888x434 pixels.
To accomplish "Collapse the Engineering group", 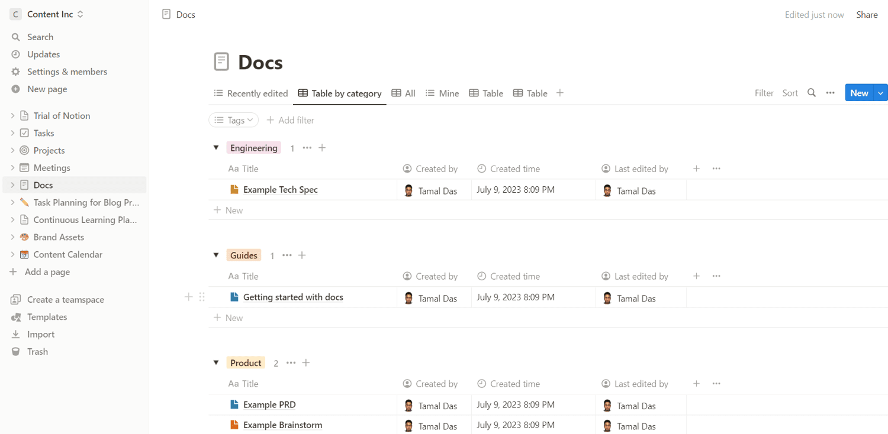I will point(216,148).
